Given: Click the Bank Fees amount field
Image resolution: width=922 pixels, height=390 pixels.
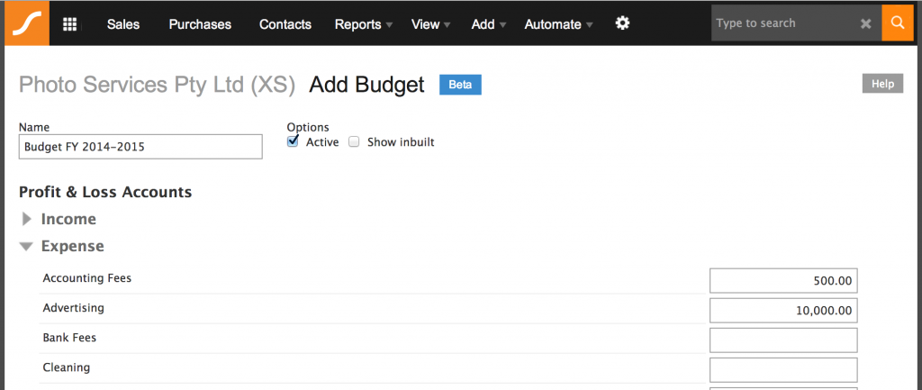Looking at the screenshot, I should pos(783,340).
